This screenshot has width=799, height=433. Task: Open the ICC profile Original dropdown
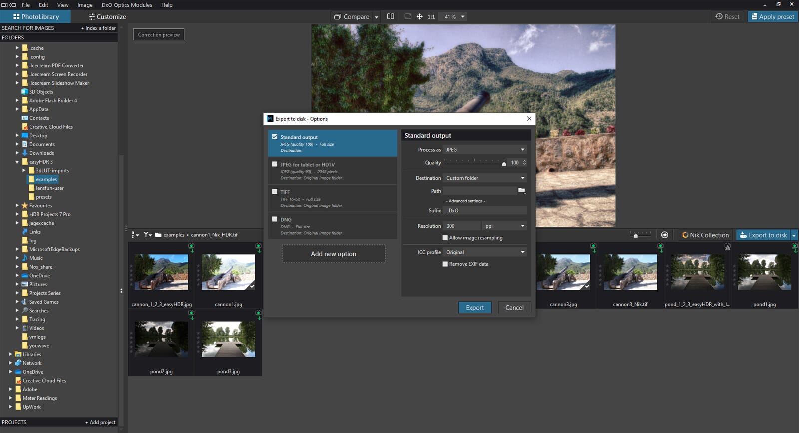point(485,252)
